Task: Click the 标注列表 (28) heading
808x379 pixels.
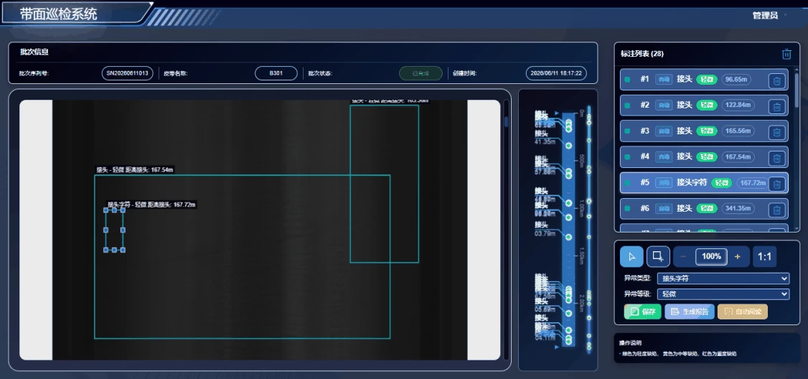Action: pos(642,54)
